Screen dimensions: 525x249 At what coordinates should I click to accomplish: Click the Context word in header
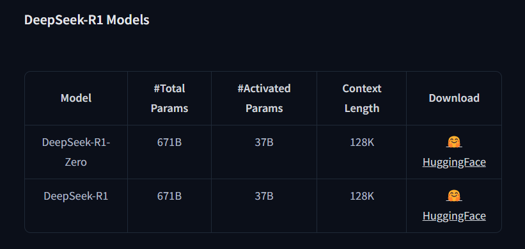coord(361,88)
